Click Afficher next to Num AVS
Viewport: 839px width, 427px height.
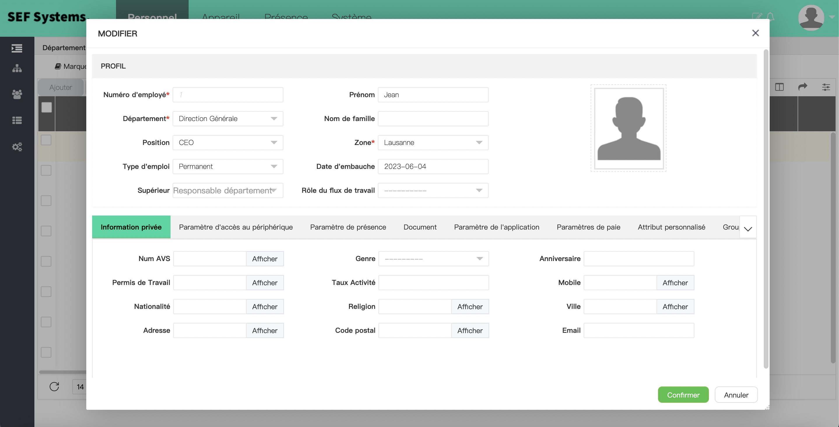point(264,258)
